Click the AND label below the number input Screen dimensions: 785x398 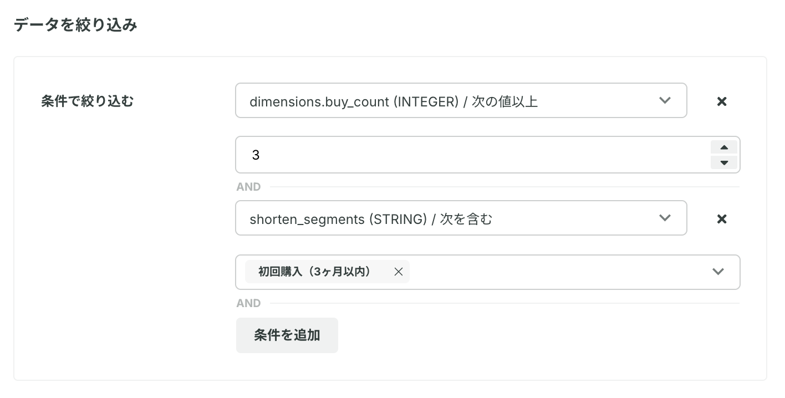coord(248,187)
